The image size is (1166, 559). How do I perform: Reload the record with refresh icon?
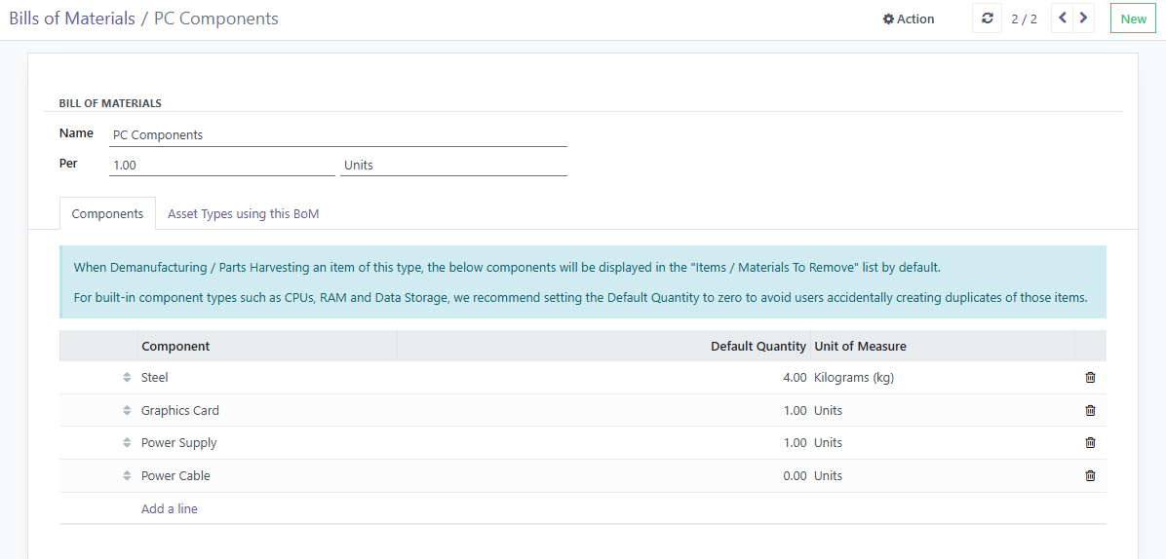(987, 19)
